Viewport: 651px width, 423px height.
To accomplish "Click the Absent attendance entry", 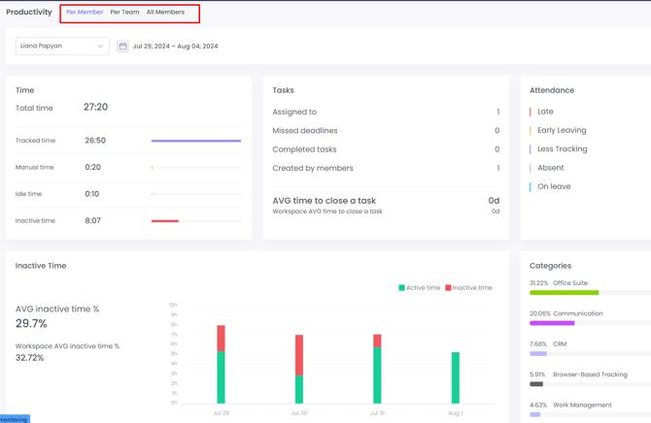I will click(550, 168).
